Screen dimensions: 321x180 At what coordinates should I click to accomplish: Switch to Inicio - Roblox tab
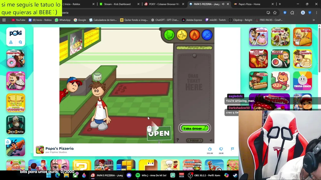pos(75,4)
